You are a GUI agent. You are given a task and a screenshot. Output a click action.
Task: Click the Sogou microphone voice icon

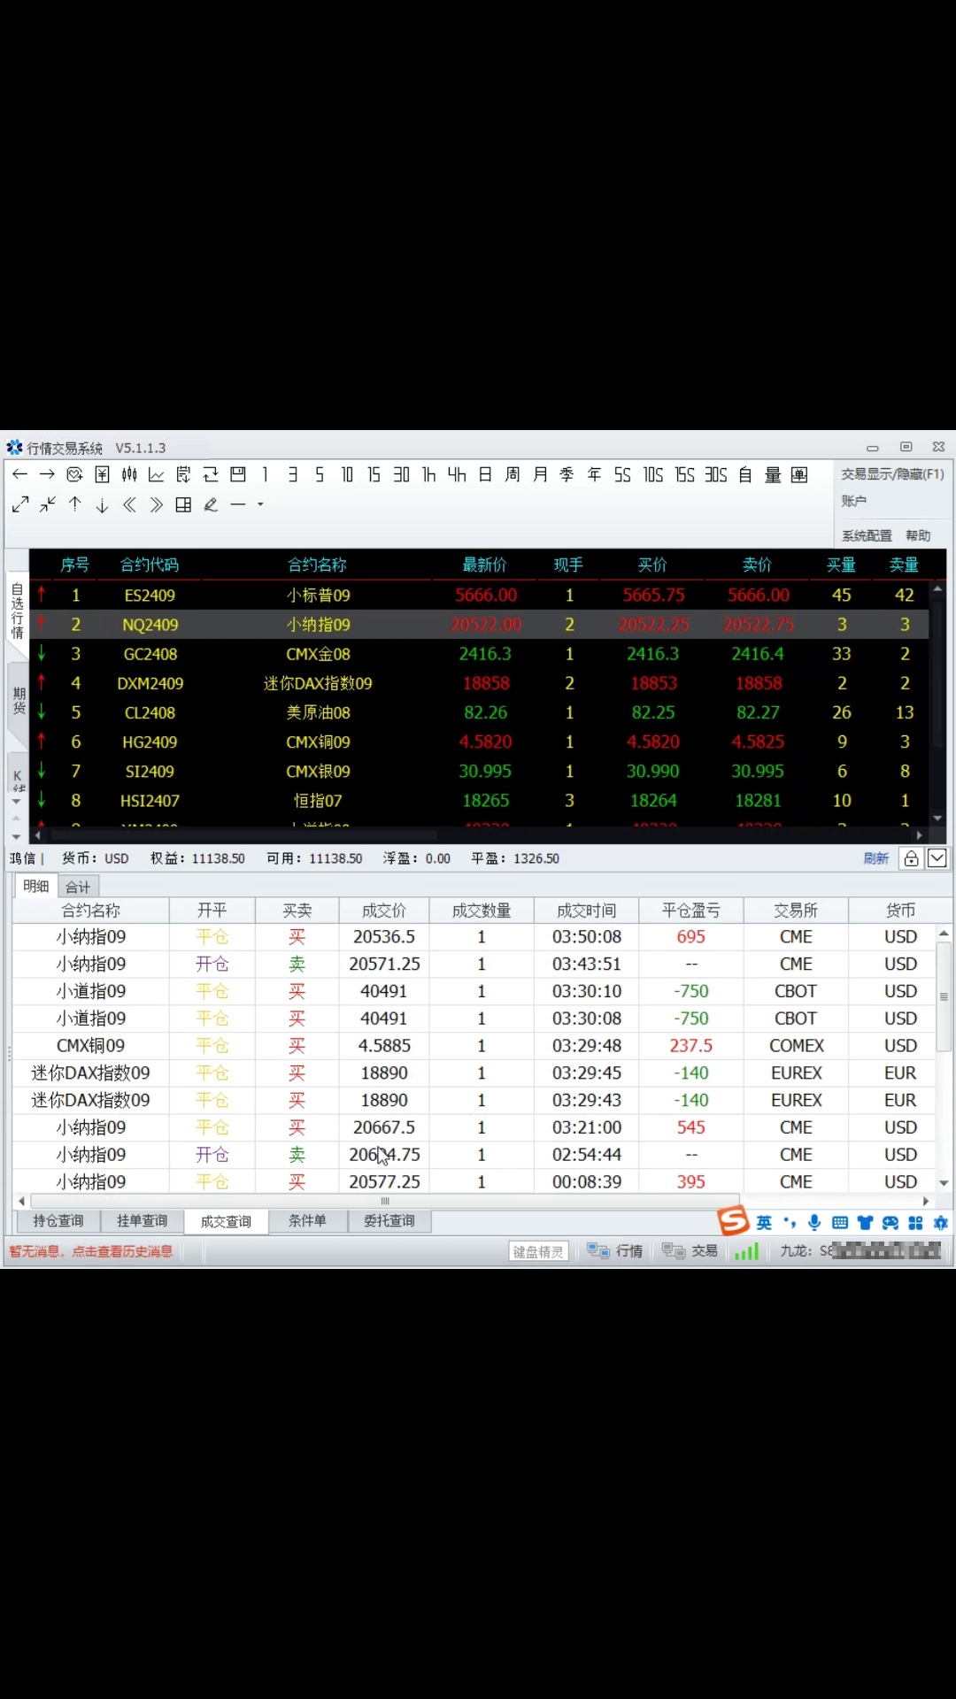tap(814, 1223)
